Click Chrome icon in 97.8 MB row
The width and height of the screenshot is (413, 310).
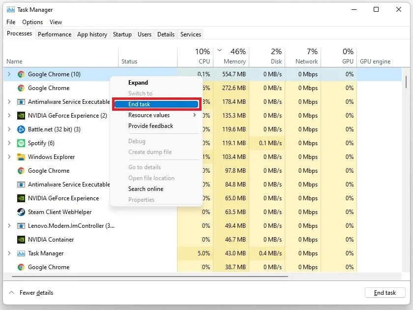pyautogui.click(x=21, y=171)
